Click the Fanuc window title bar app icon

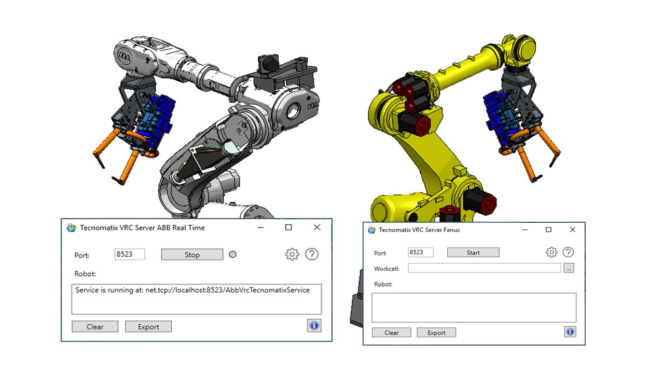tap(371, 230)
